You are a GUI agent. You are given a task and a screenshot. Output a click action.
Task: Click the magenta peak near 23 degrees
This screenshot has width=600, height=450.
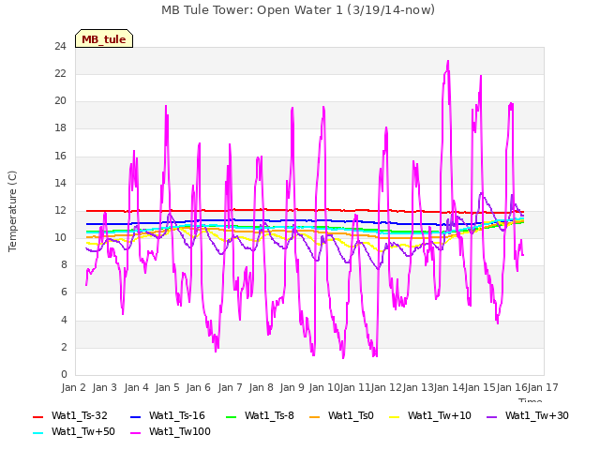pyautogui.click(x=448, y=61)
